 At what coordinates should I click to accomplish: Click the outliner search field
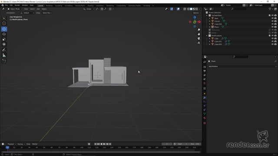(239, 9)
